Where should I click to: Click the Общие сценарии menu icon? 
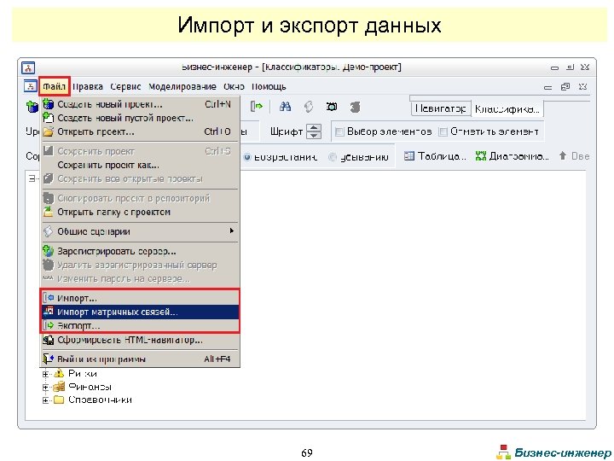pos(48,231)
